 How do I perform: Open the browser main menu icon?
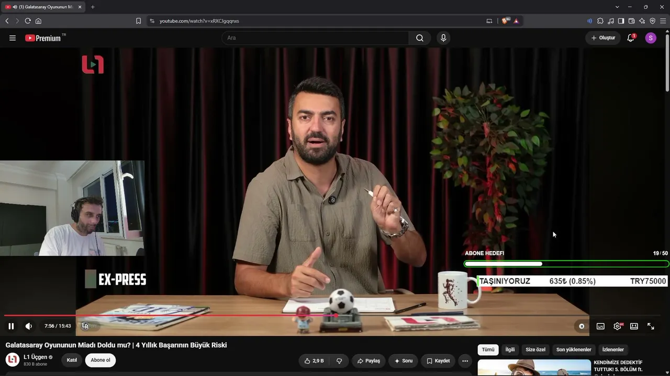coord(663,21)
